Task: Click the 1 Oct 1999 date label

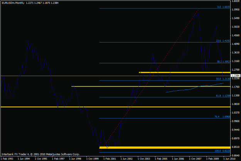Action: point(93,159)
